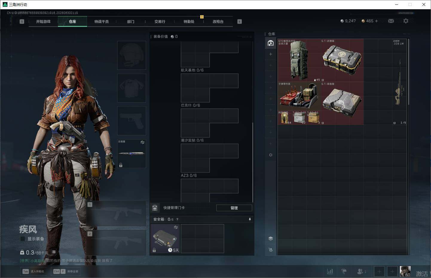The height and width of the screenshot is (278, 431).
Task: Click the empty squad slot next to friends icon
Action: tap(379, 271)
